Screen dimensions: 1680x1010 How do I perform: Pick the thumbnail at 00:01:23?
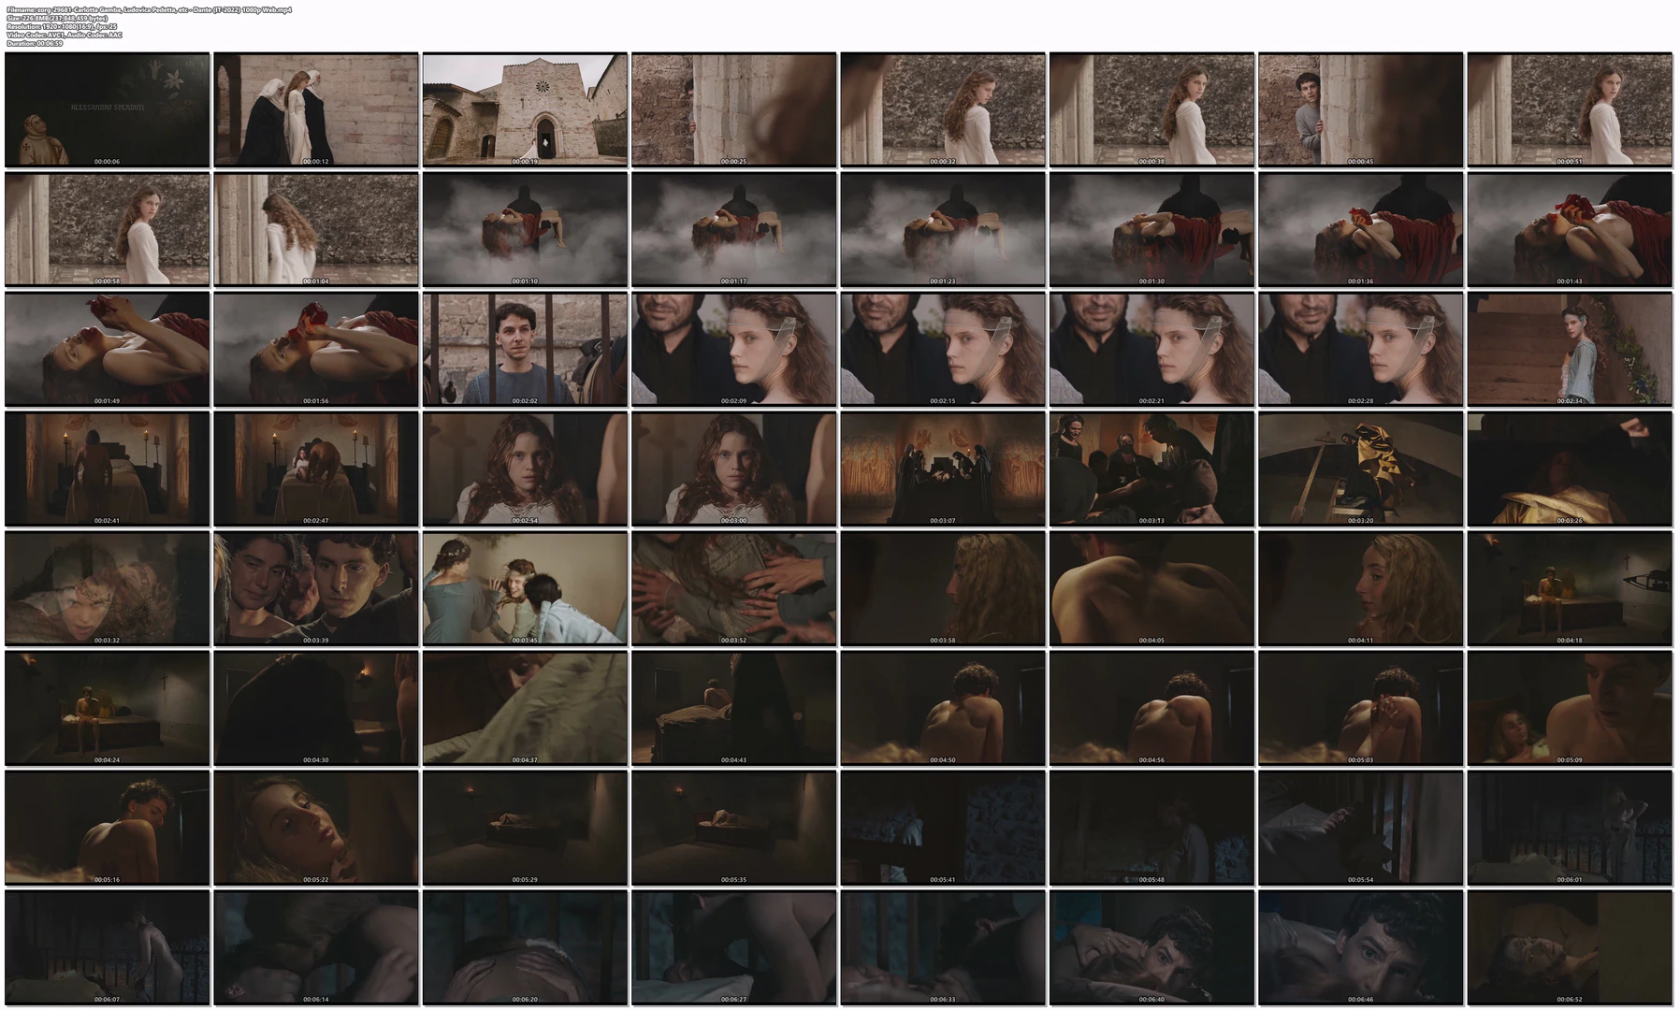pyautogui.click(x=943, y=229)
